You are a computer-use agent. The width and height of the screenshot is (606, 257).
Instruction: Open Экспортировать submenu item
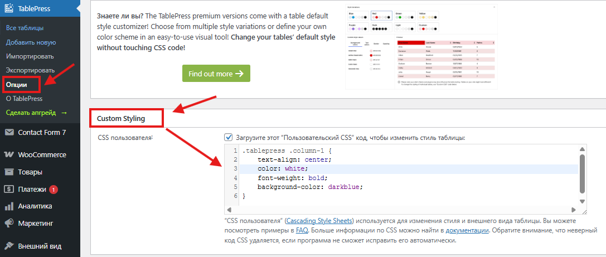pyautogui.click(x=30, y=71)
